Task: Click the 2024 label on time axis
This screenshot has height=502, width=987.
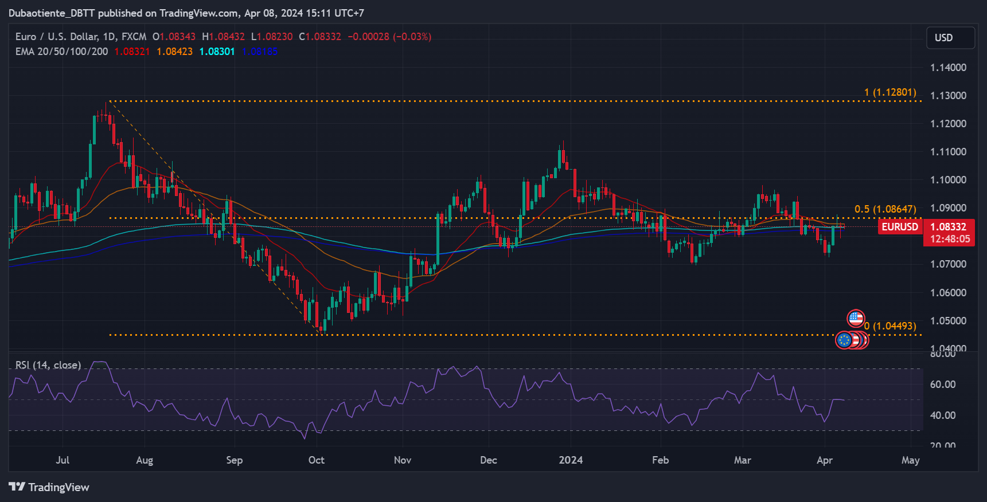Action: [x=571, y=460]
